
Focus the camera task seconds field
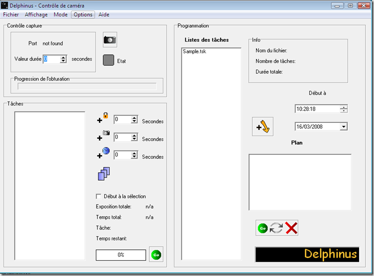(123, 137)
